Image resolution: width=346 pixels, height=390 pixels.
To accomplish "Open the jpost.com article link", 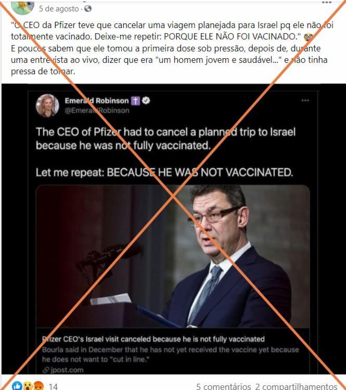I will 63,370.
